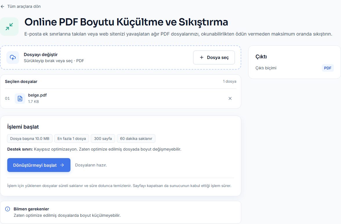Click the 'İşlemi başlat' heading
Screen dimensions: 341x224
tap(23, 127)
